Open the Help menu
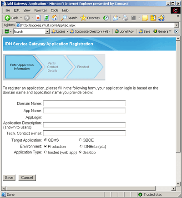The image size is (182, 198). tap(66, 10)
